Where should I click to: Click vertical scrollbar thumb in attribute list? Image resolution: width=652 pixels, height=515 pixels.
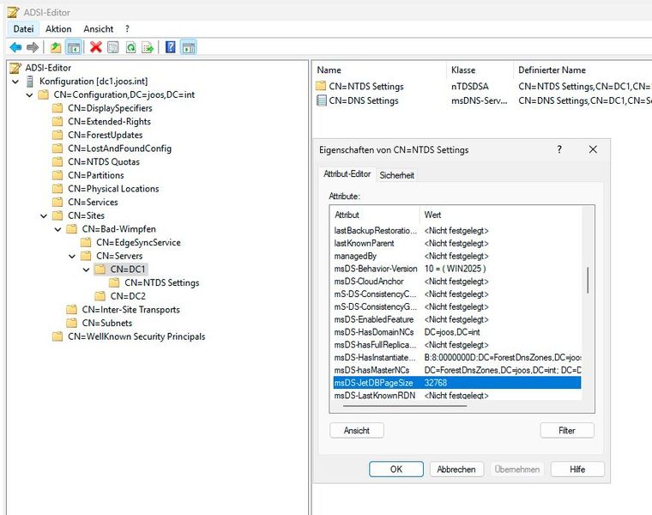pos(588,281)
